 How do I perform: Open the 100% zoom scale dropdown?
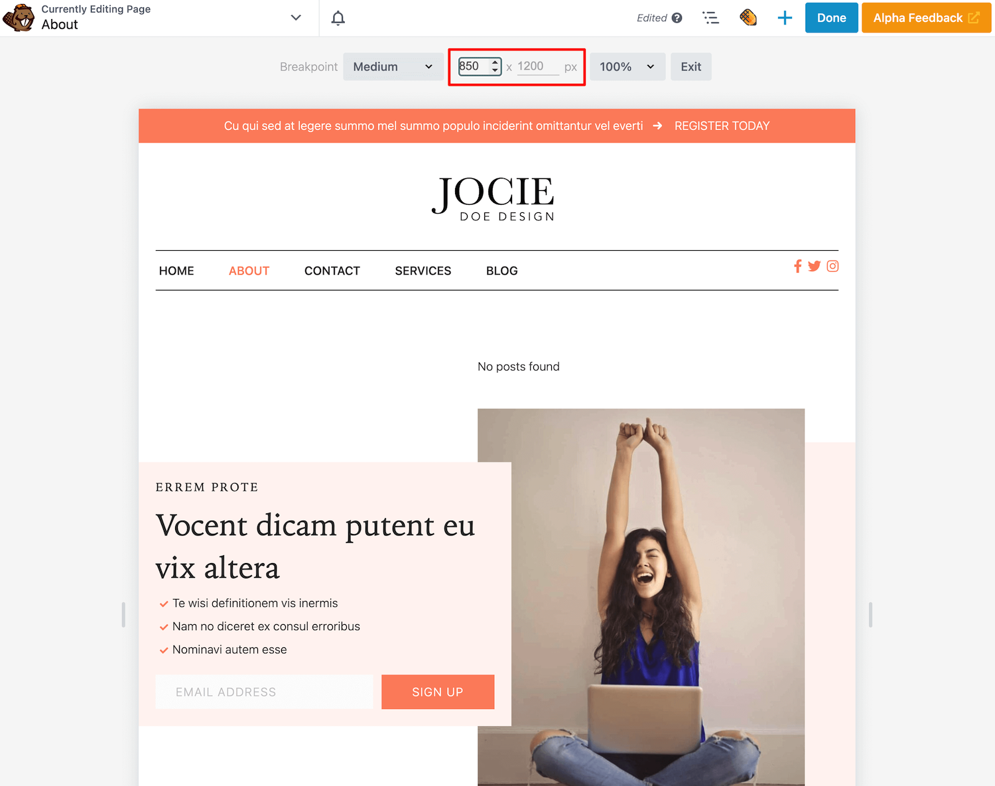(627, 67)
